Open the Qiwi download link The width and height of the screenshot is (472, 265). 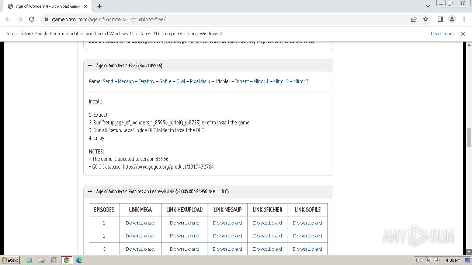point(181,81)
